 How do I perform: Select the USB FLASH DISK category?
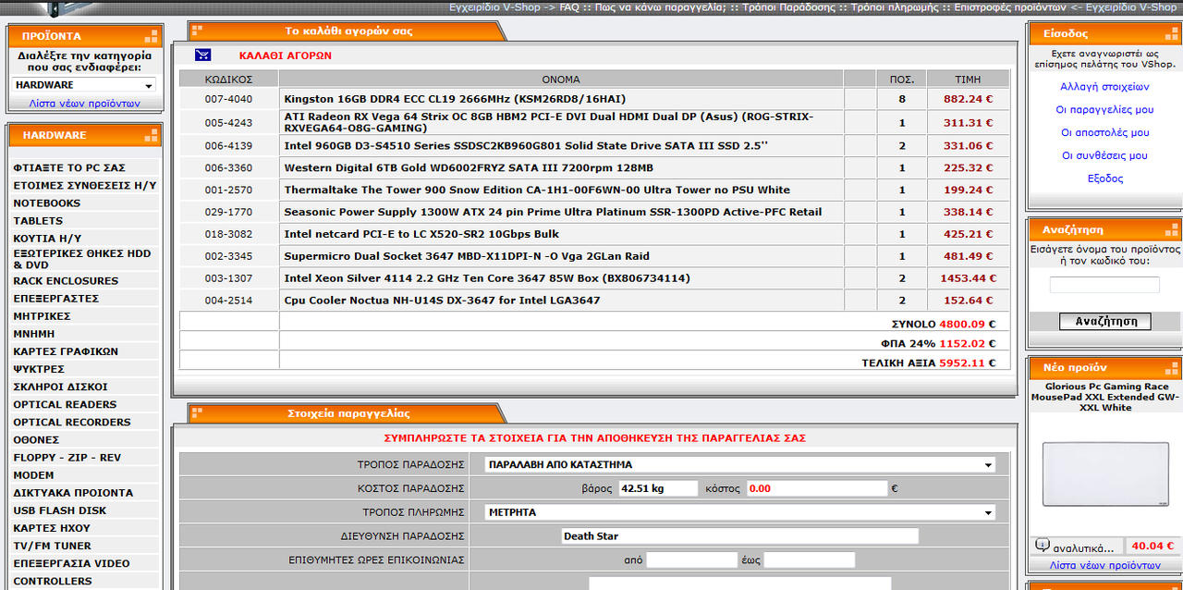point(59,510)
